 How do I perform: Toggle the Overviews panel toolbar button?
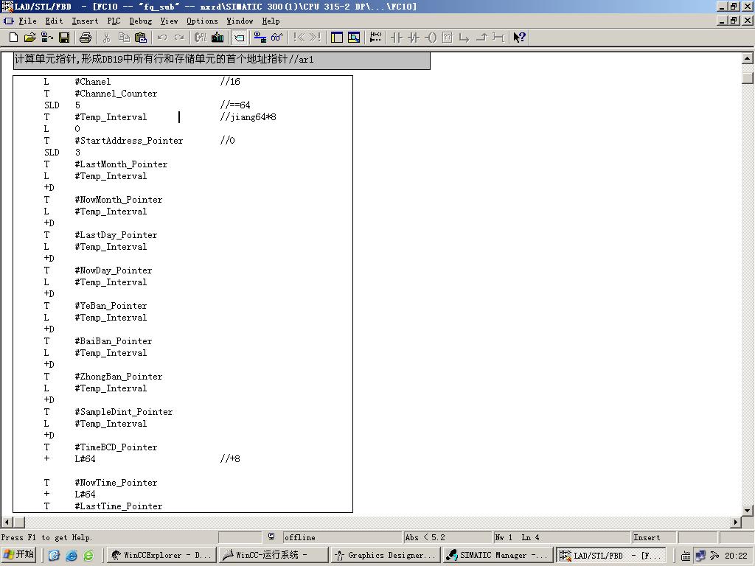click(x=337, y=38)
